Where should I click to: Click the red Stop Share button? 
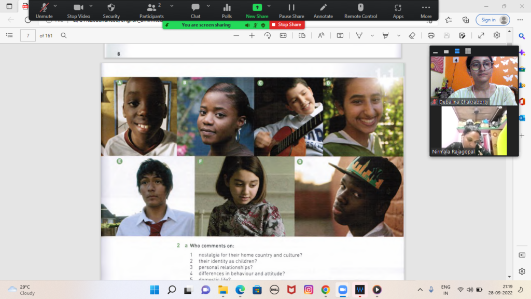click(287, 24)
